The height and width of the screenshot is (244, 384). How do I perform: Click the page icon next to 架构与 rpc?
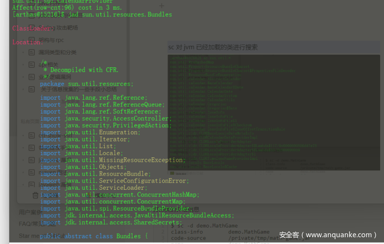tap(32, 40)
